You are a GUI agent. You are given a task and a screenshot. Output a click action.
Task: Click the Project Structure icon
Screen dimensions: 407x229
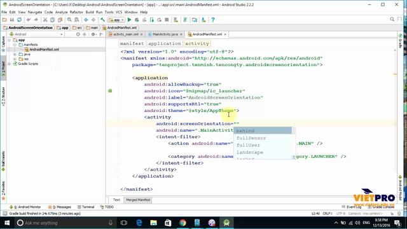tap(195, 20)
